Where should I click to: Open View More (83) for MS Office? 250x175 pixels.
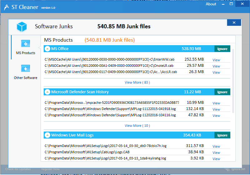(137, 83)
